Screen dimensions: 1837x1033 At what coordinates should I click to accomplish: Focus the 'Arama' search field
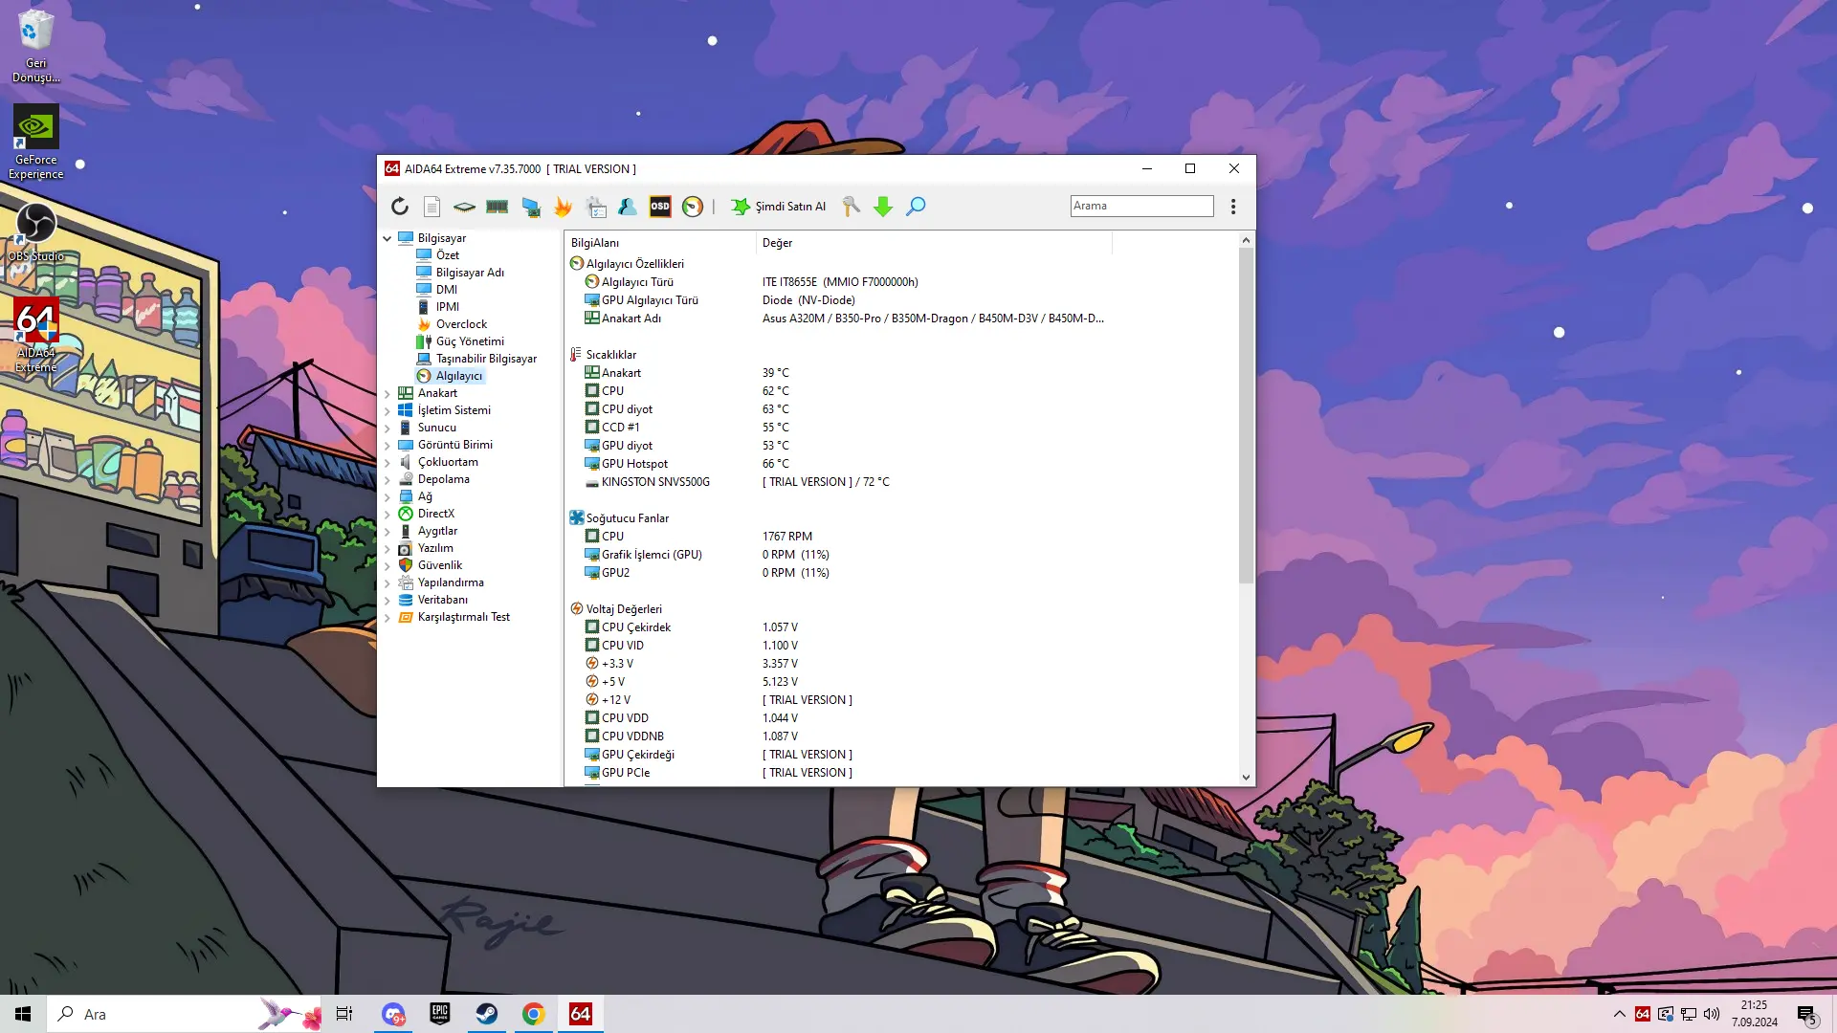[1141, 206]
